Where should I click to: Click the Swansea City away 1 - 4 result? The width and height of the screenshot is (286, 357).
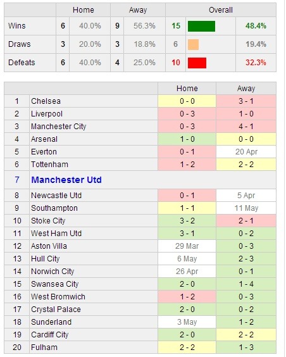[246, 284]
